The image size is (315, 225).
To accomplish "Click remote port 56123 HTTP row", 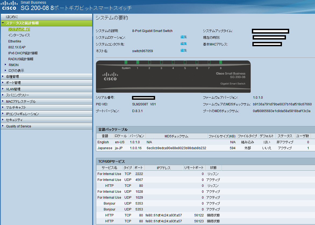I will coord(206,221).
